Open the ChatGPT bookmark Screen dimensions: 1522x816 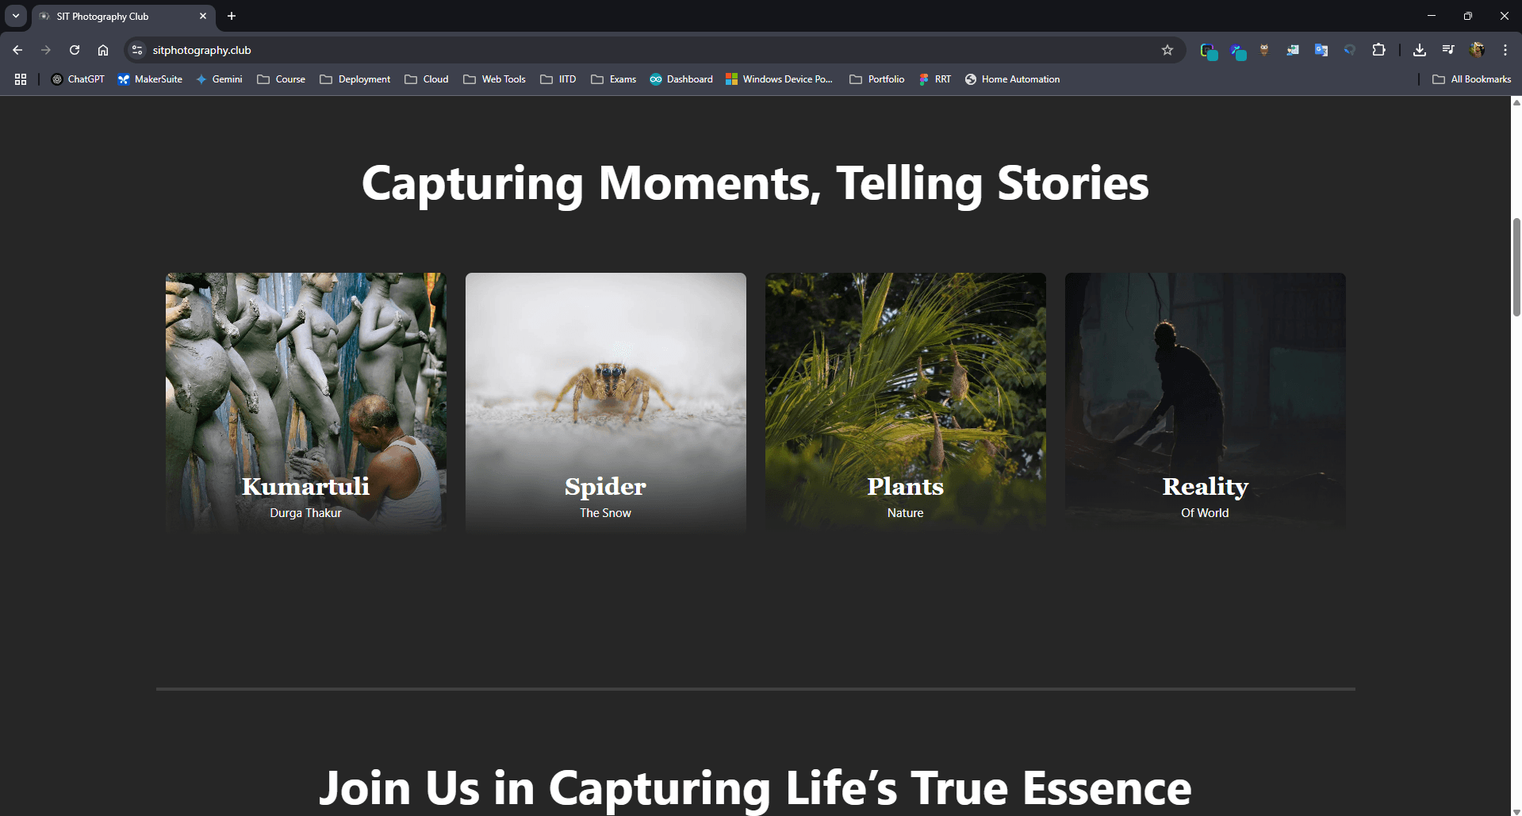coord(78,79)
